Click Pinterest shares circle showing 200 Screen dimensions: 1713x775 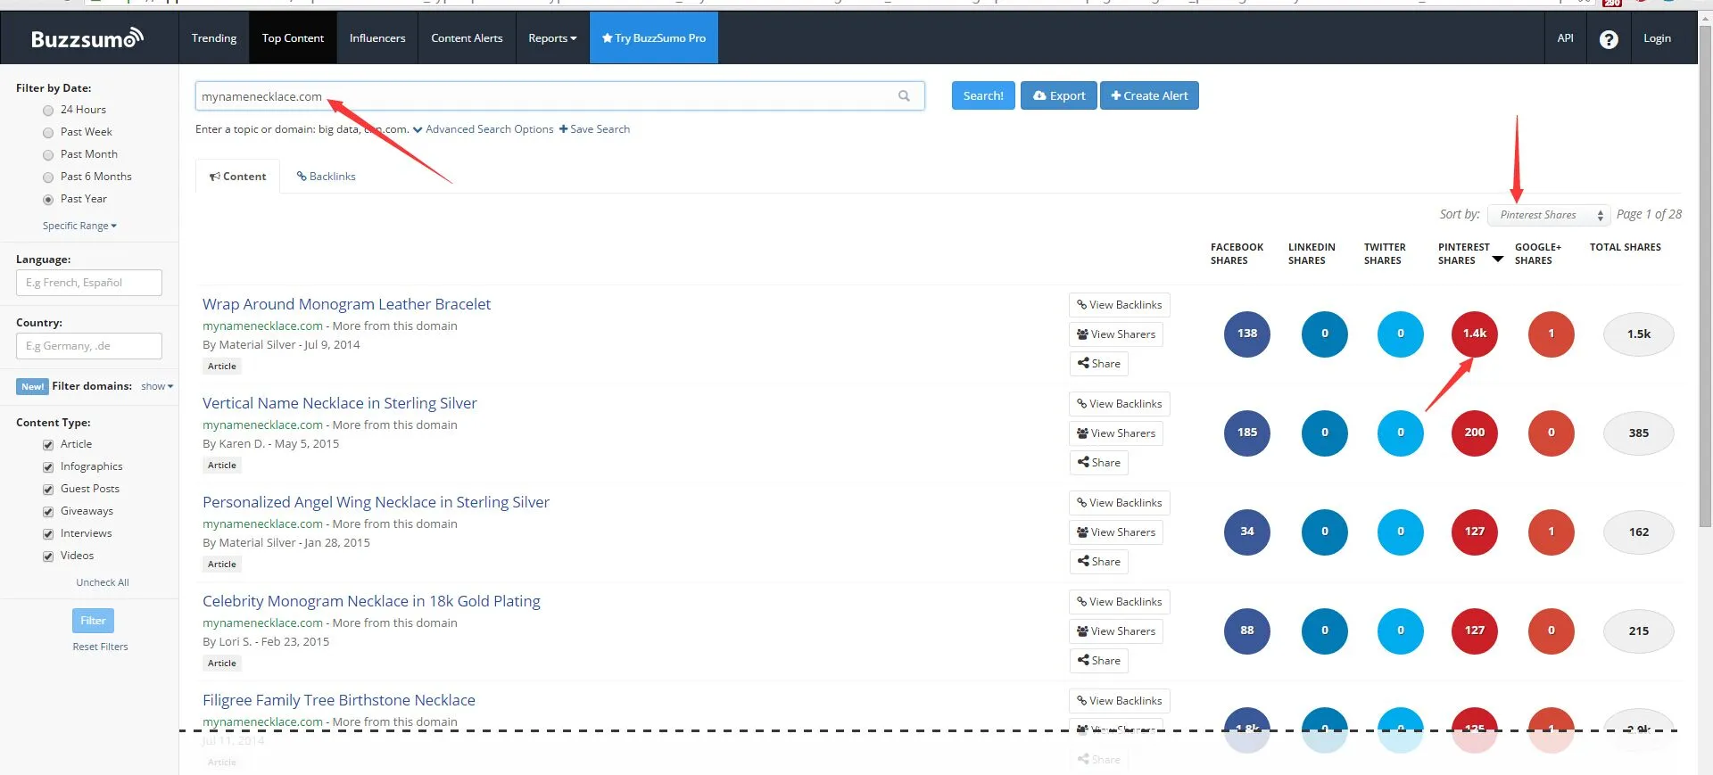(x=1475, y=433)
